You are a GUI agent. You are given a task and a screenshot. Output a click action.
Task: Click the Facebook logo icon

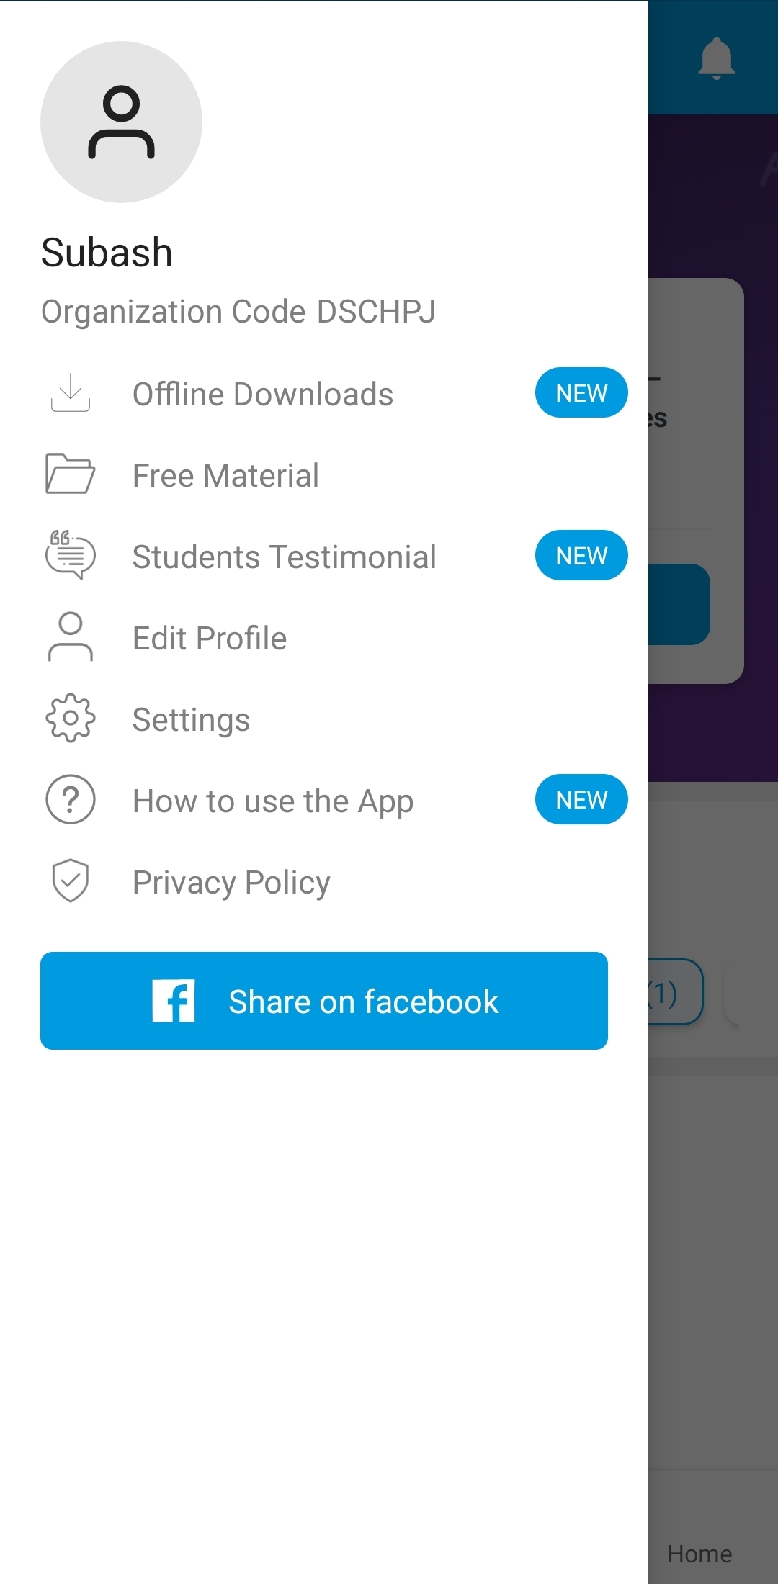tap(174, 1001)
